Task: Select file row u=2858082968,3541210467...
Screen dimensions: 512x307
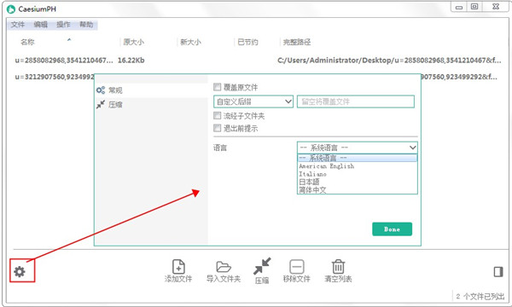Action: pyautogui.click(x=64, y=61)
